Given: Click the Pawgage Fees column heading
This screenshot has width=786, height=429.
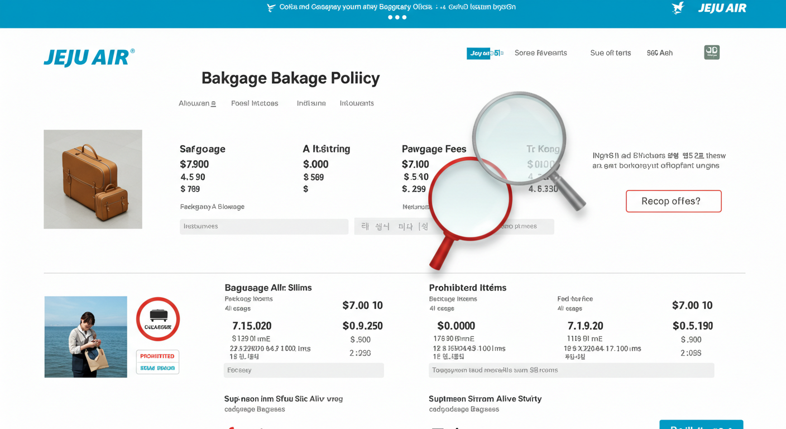Looking at the screenshot, I should (x=434, y=149).
